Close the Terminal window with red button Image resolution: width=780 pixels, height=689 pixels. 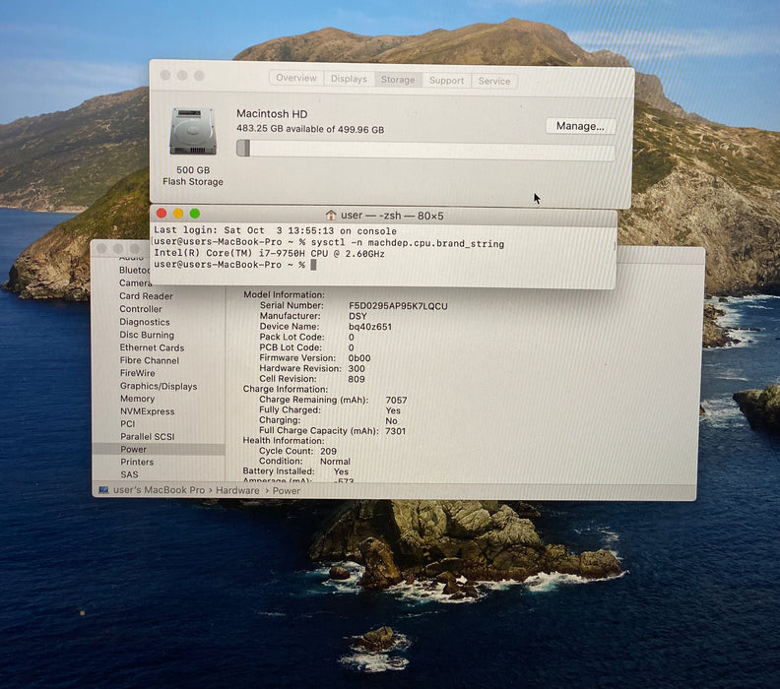pos(162,214)
